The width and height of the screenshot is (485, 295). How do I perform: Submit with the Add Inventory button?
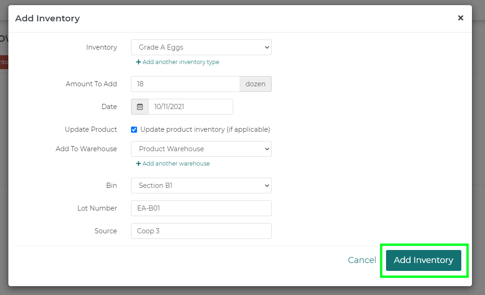(x=424, y=260)
